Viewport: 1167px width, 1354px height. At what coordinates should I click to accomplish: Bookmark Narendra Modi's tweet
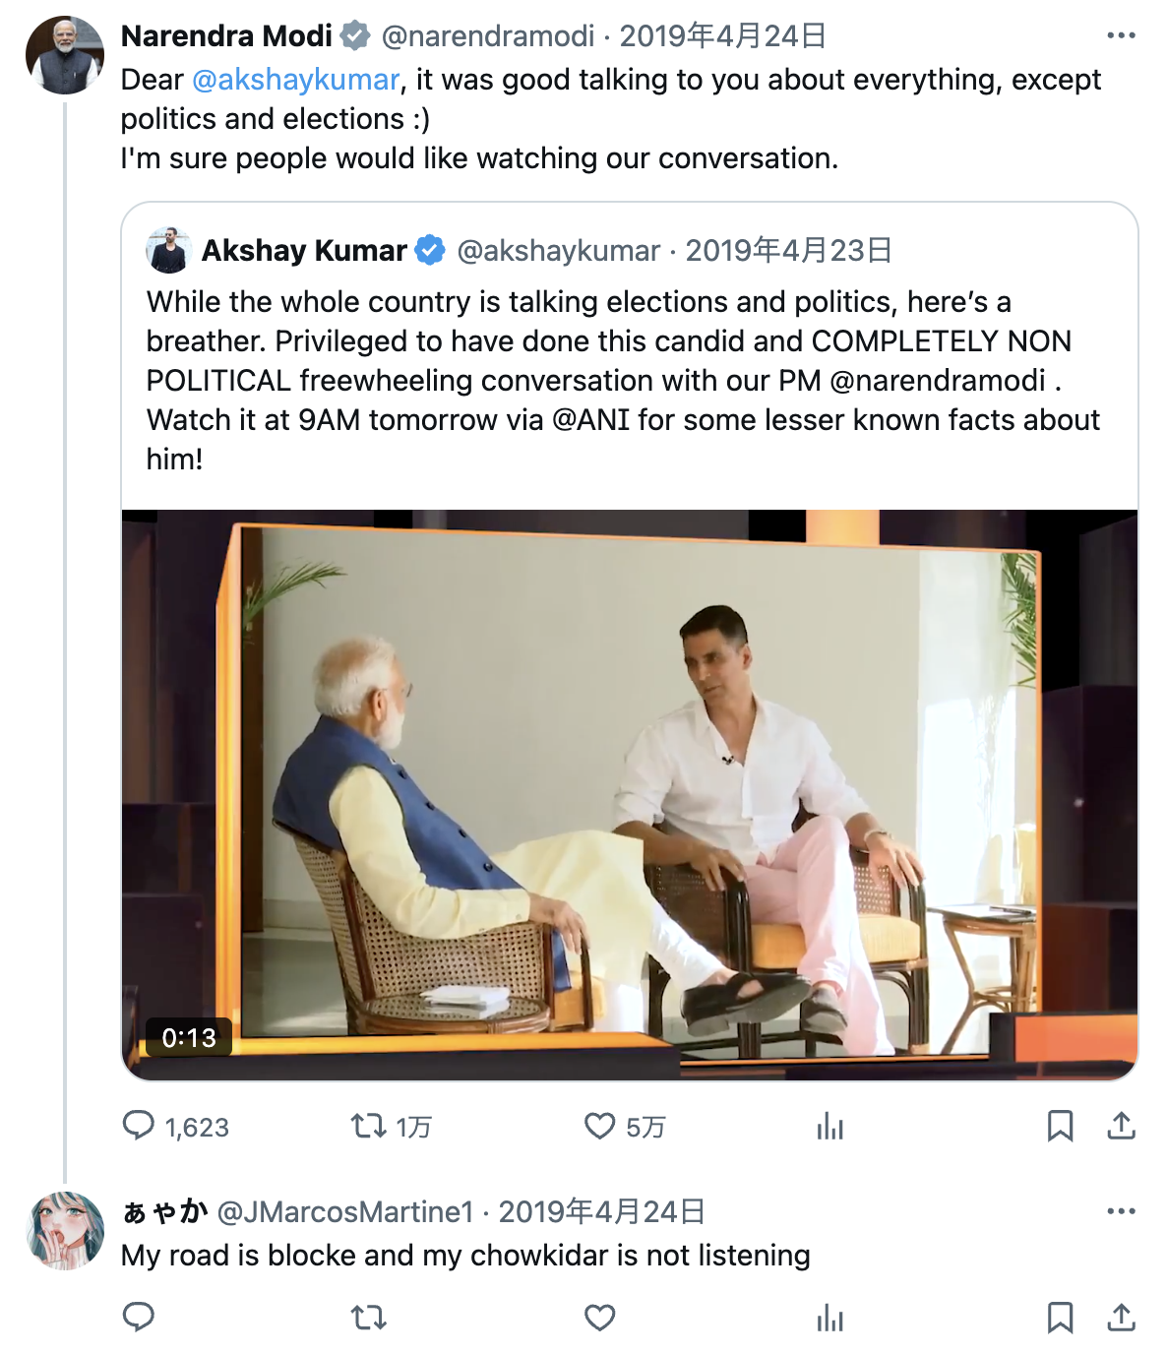(x=1060, y=1126)
